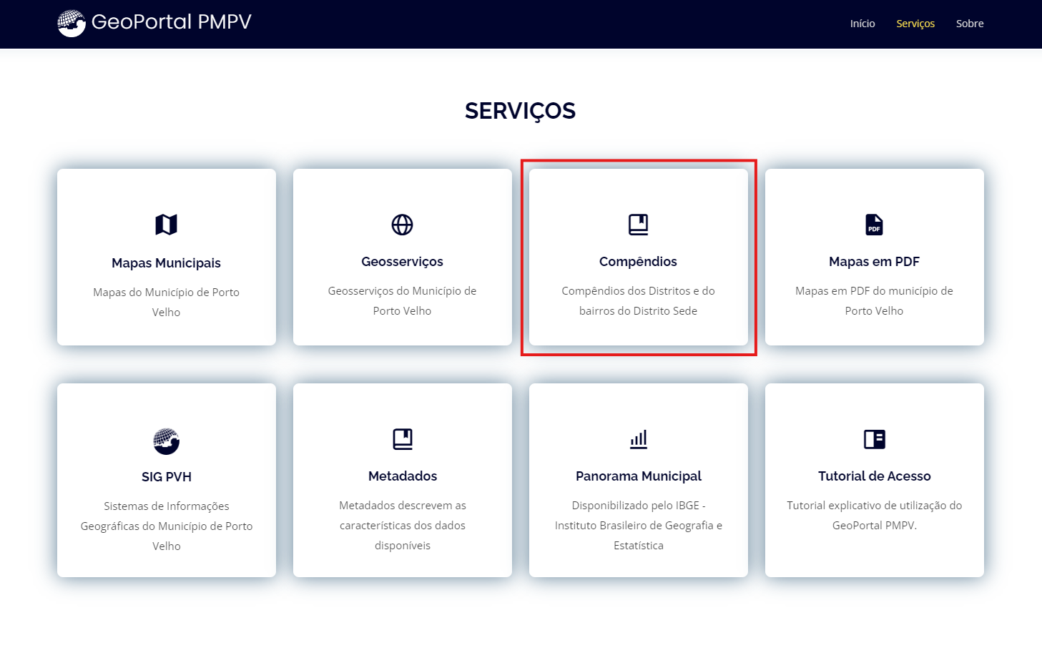Click 'Mapas do Município de Porto Velho' description
Image resolution: width=1042 pixels, height=658 pixels.
(x=166, y=302)
